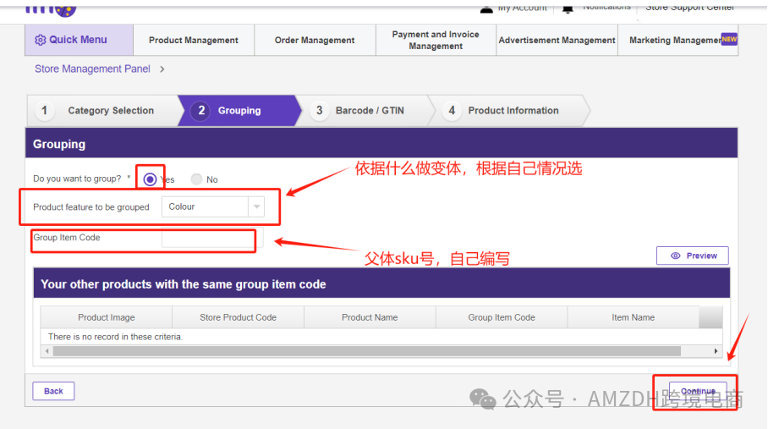Click the Preview button

click(693, 256)
